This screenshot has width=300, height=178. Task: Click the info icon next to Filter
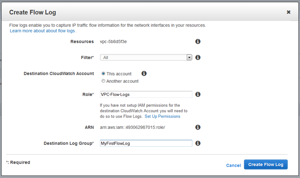[x=198, y=58]
